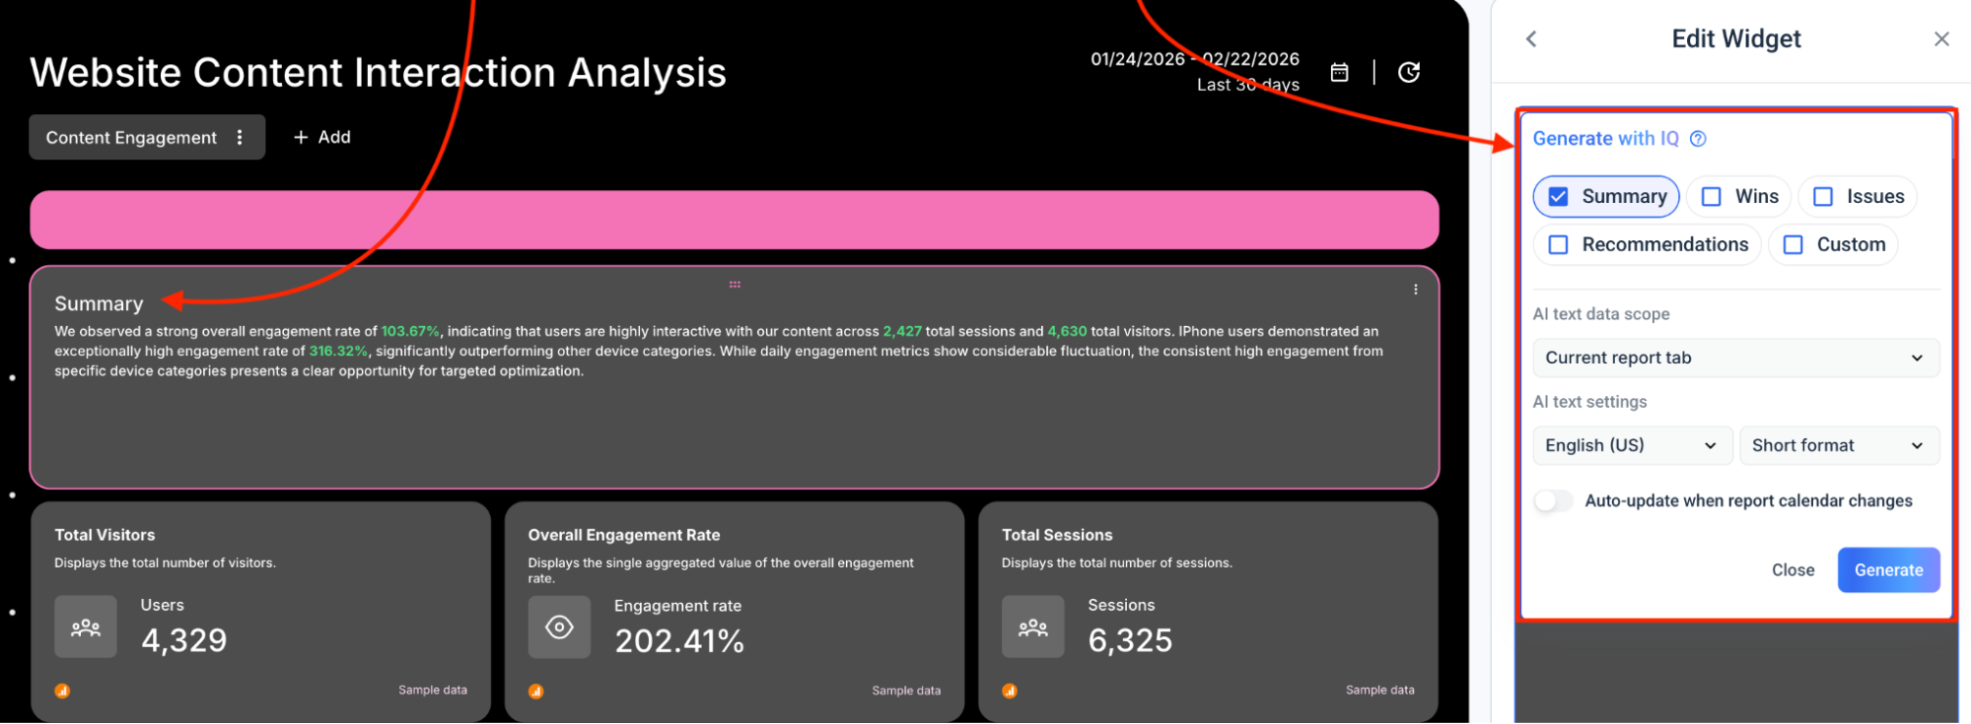Click the back arrow in Edit Widget
Screen dimensions: 1971x724
click(1531, 39)
